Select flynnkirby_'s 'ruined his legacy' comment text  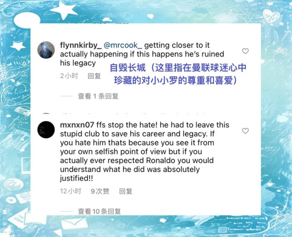pyautogui.click(x=142, y=54)
